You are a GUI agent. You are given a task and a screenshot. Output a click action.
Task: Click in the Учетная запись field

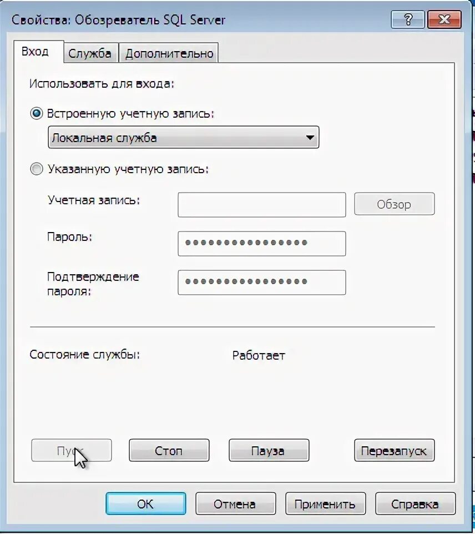(261, 204)
